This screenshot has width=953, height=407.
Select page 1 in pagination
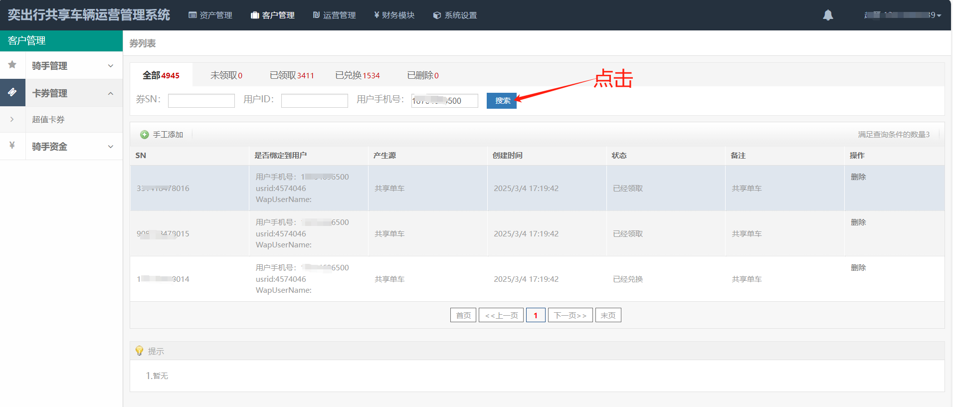(536, 315)
